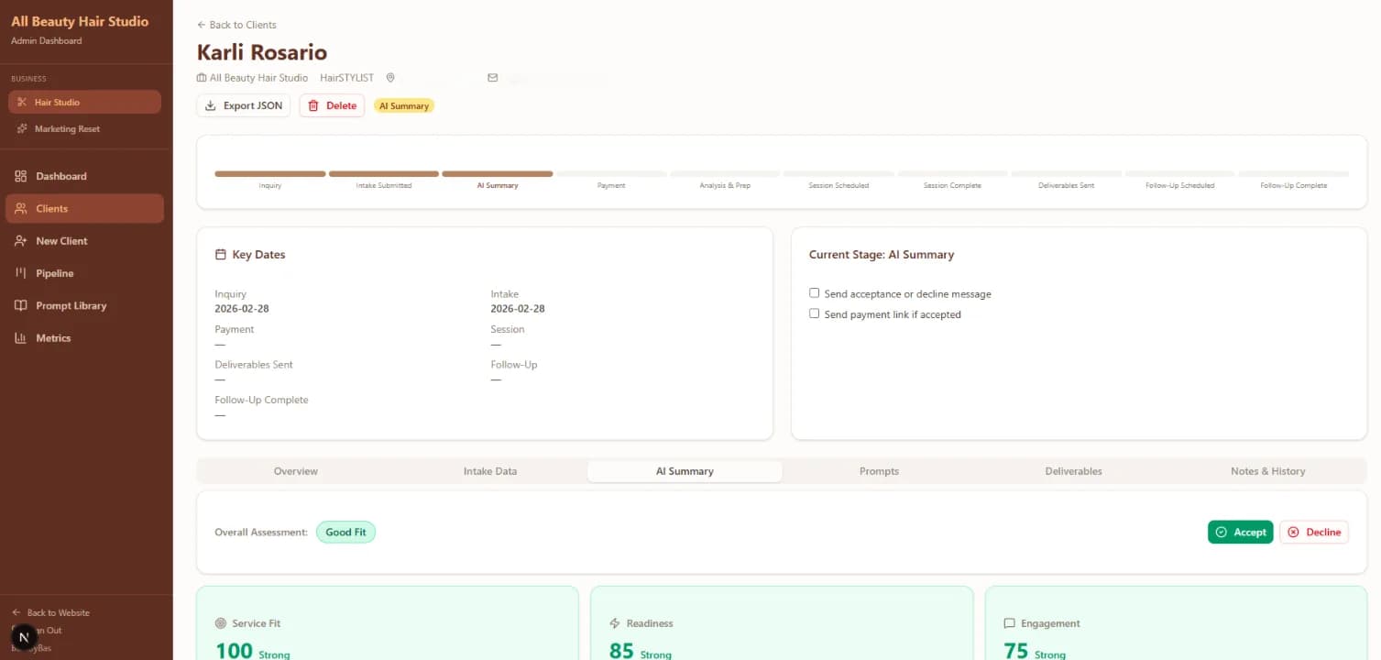Open the Metrics bar chart icon

point(20,338)
